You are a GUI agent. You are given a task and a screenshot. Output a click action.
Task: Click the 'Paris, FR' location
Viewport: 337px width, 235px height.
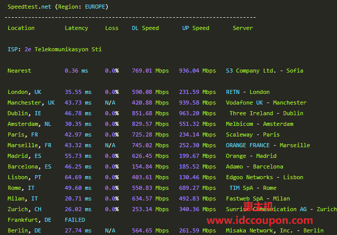(23, 135)
